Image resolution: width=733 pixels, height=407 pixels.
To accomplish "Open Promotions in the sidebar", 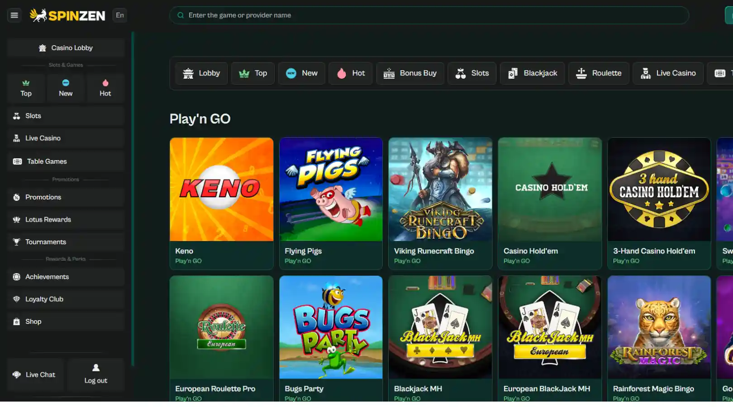I will [66, 197].
